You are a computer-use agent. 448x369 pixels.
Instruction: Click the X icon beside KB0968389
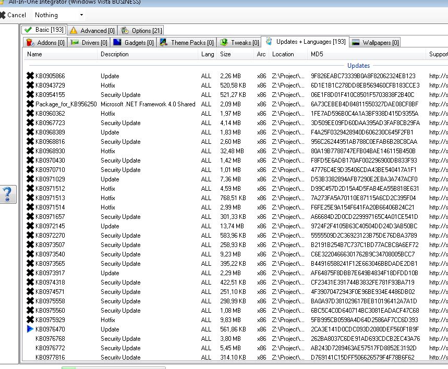coord(30,132)
